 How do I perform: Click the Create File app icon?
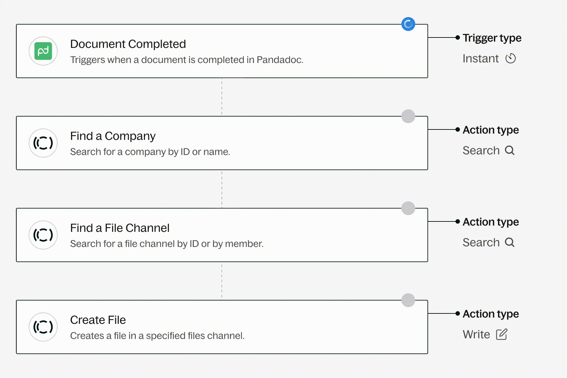(x=43, y=327)
